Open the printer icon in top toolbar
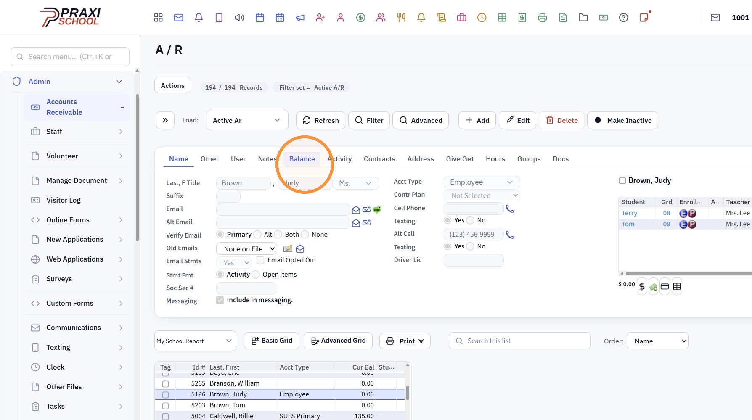 [x=542, y=18]
